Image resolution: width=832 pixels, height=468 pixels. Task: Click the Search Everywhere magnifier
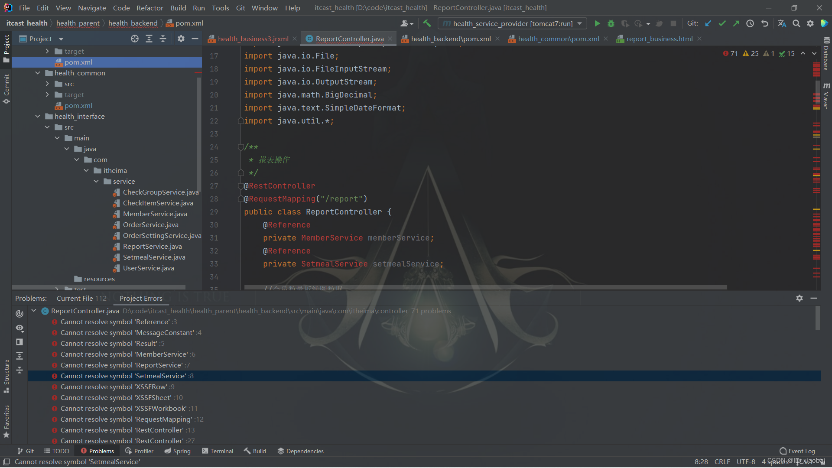[x=796, y=23]
